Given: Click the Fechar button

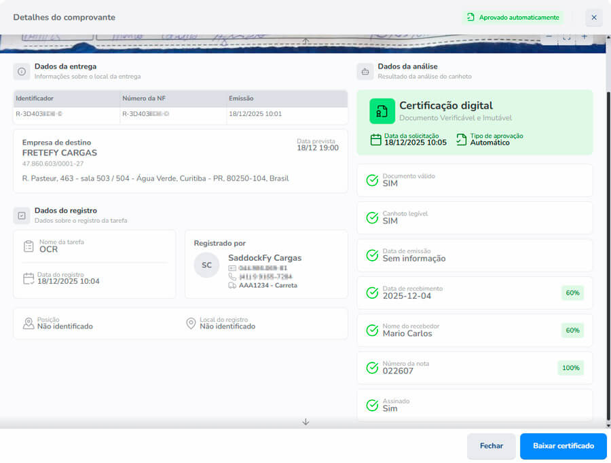Looking at the screenshot, I should (491, 446).
